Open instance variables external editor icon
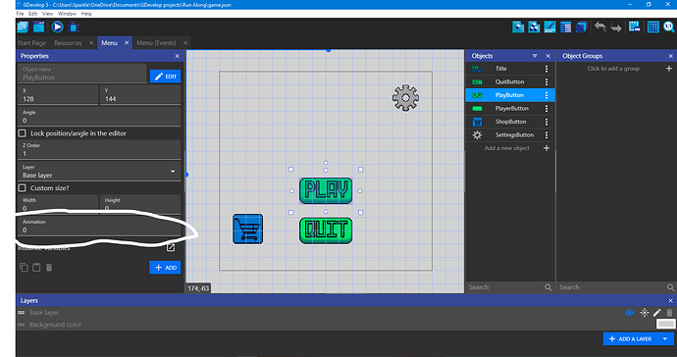Image resolution: width=677 pixels, height=357 pixels. coord(171,247)
